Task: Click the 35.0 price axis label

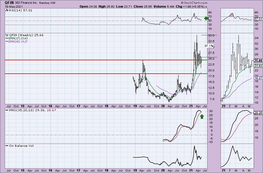Action: point(211,36)
